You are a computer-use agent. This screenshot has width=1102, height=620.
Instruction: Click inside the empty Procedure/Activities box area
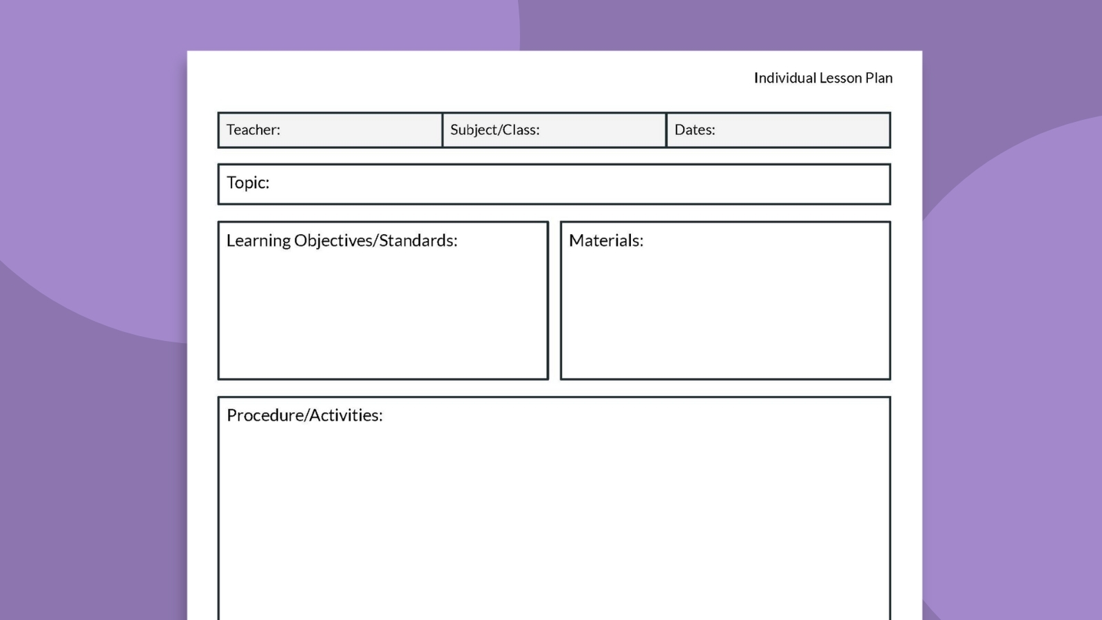click(554, 524)
